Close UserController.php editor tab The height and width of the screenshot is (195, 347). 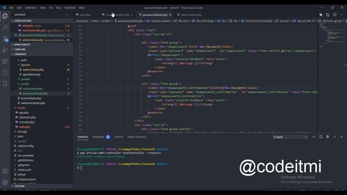[132, 15]
